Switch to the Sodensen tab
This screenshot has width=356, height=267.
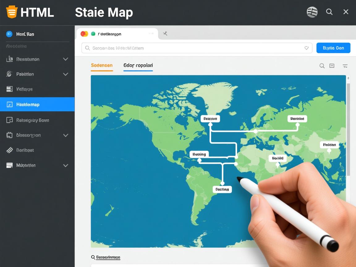pyautogui.click(x=102, y=66)
